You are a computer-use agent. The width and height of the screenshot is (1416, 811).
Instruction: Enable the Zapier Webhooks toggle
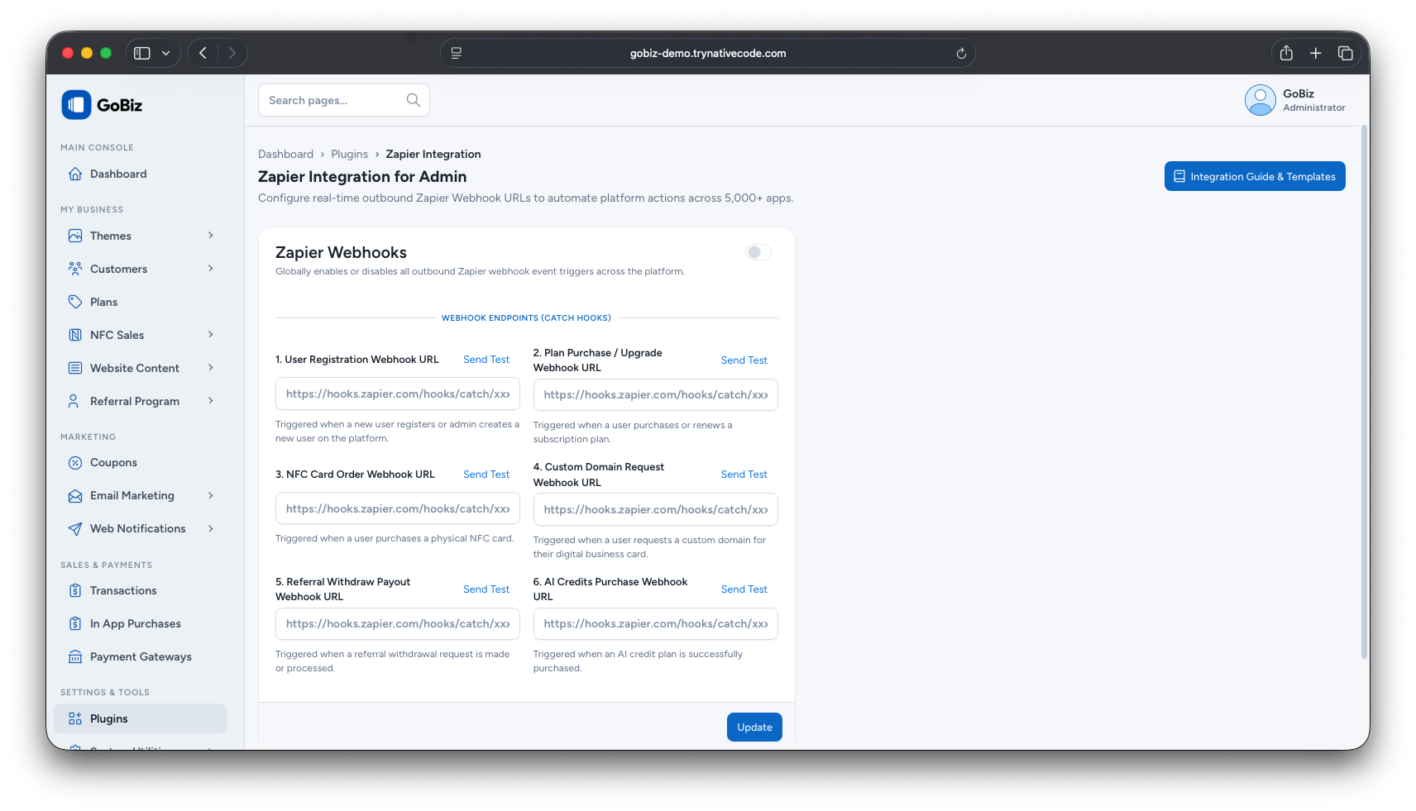pyautogui.click(x=758, y=252)
